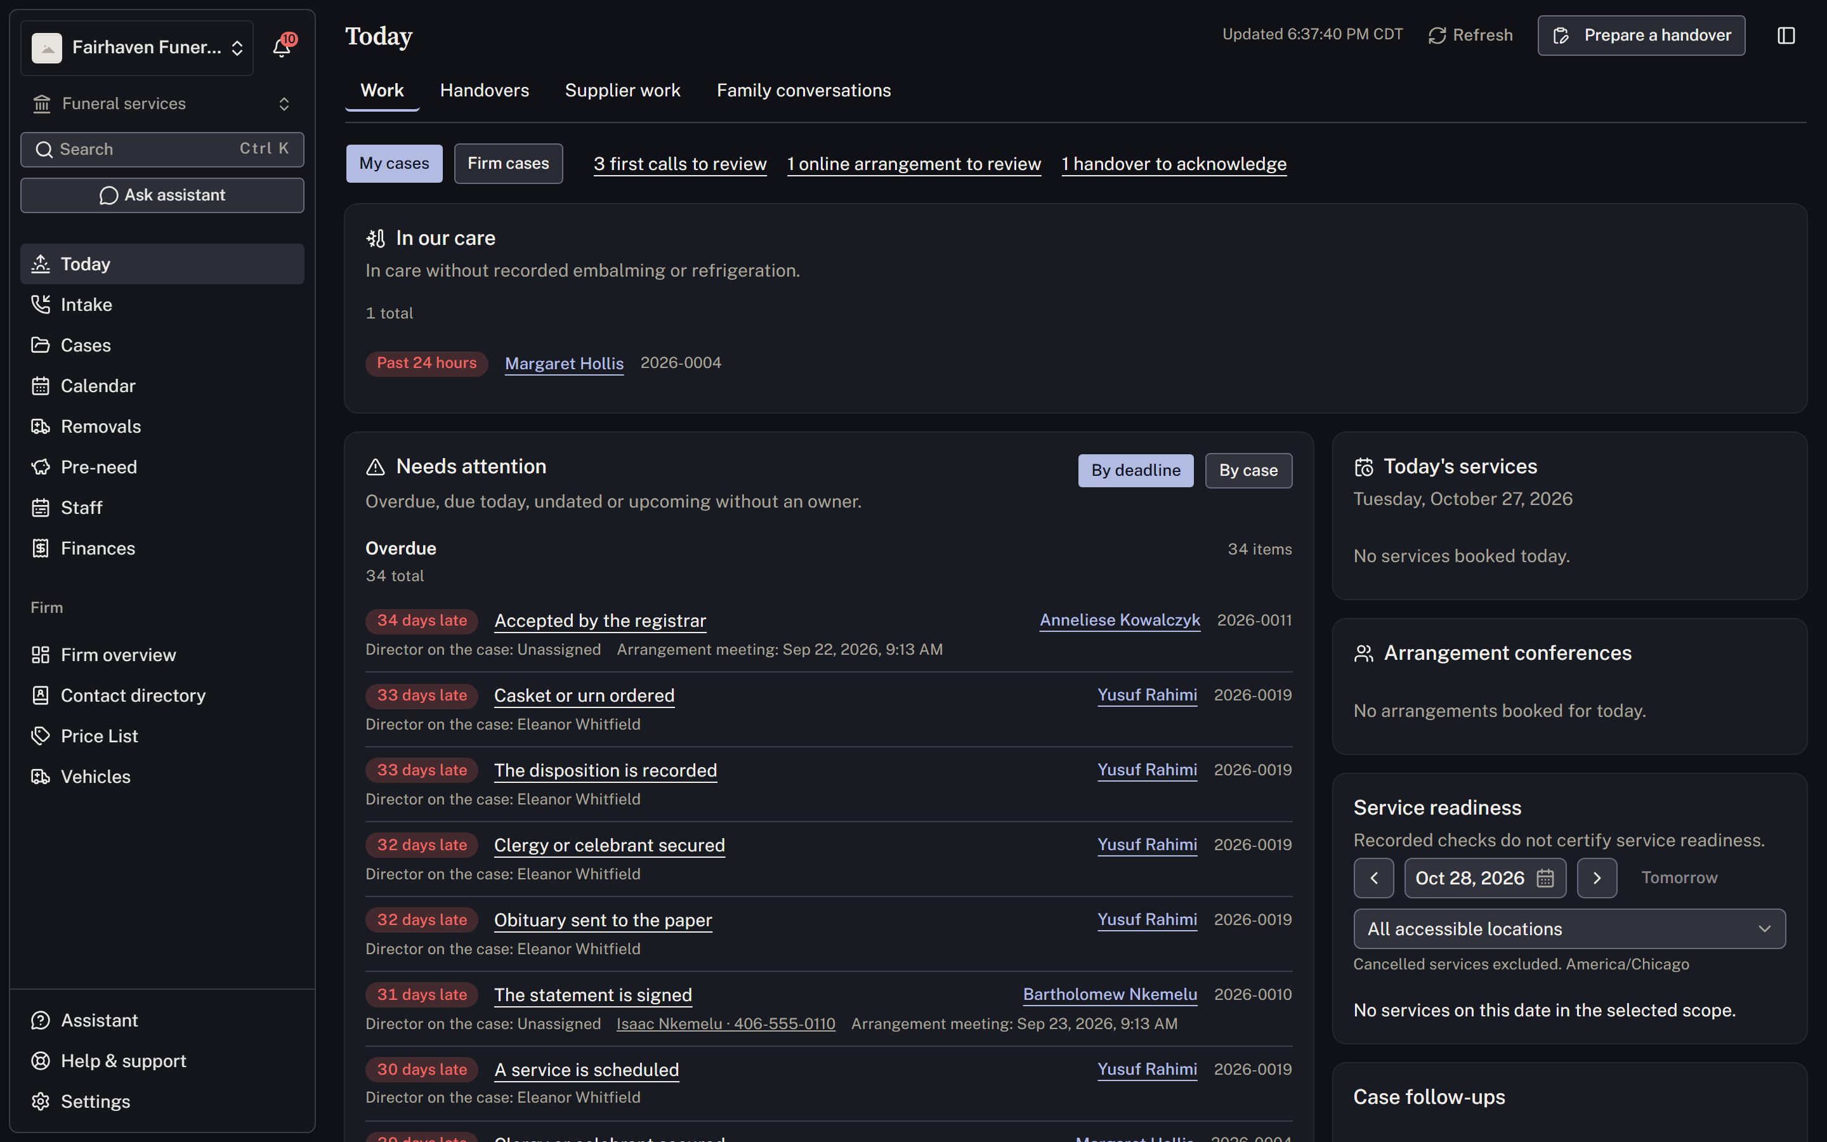
Task: Open the Price List
Action: [x=162, y=737]
